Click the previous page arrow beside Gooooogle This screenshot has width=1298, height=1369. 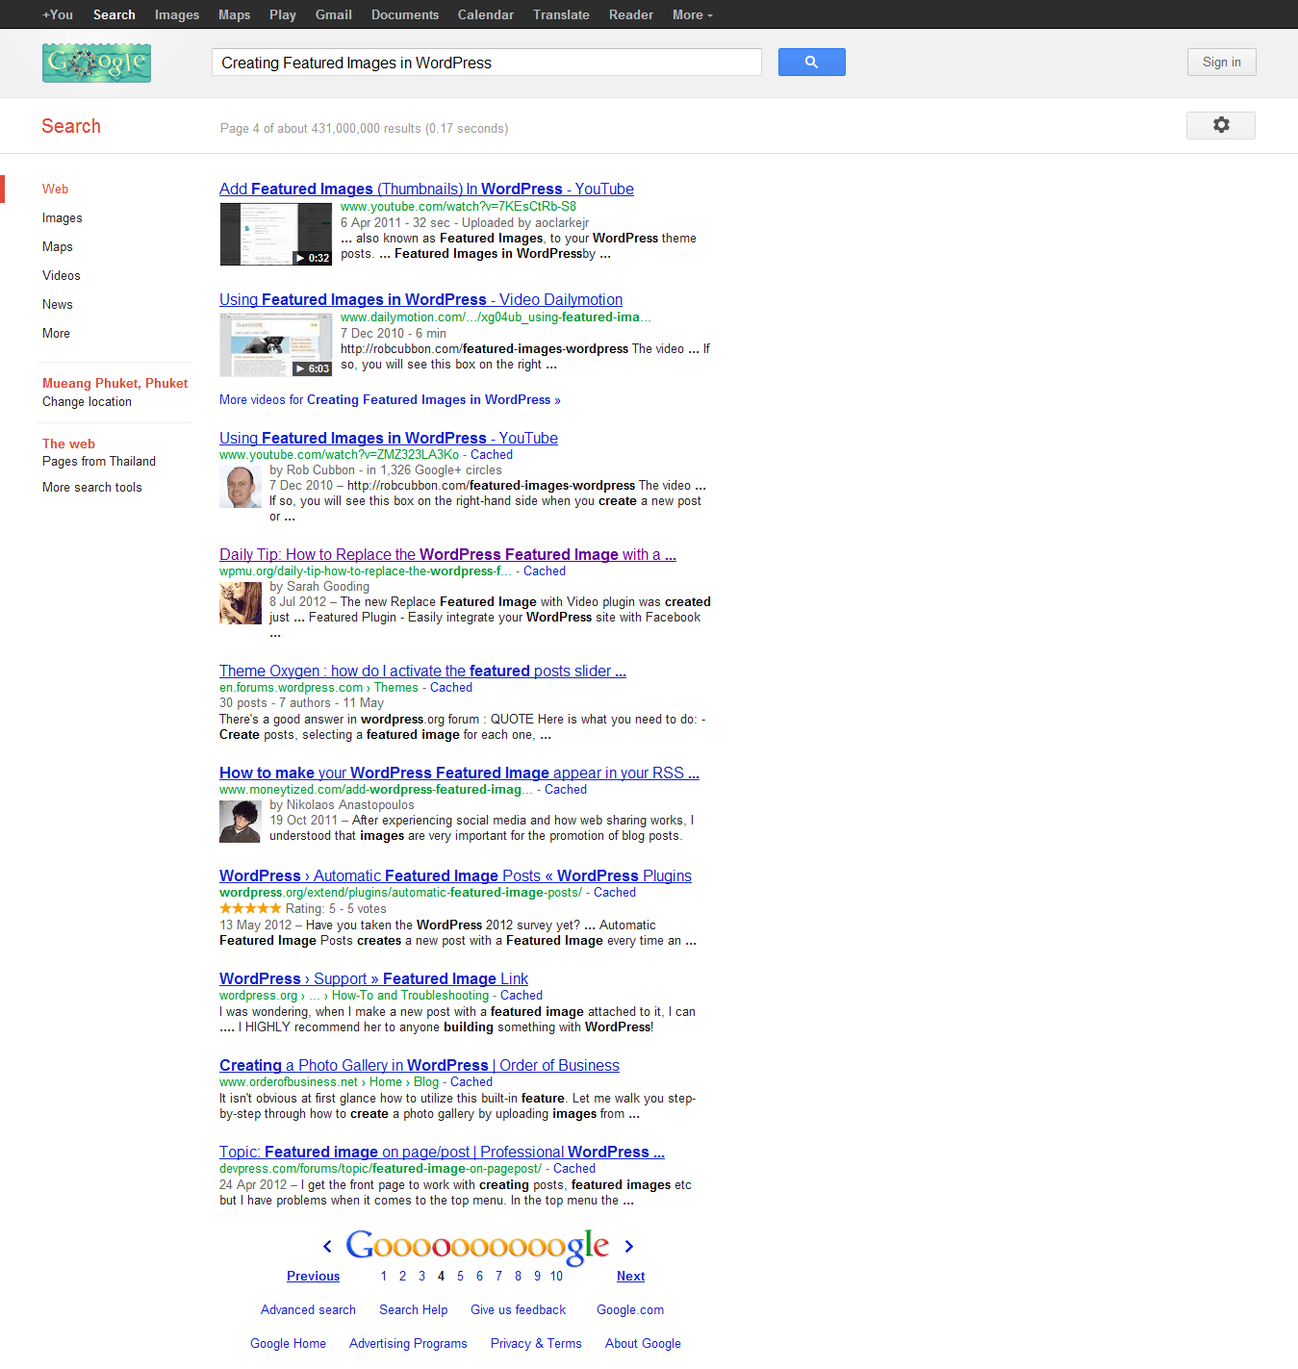pyautogui.click(x=327, y=1247)
